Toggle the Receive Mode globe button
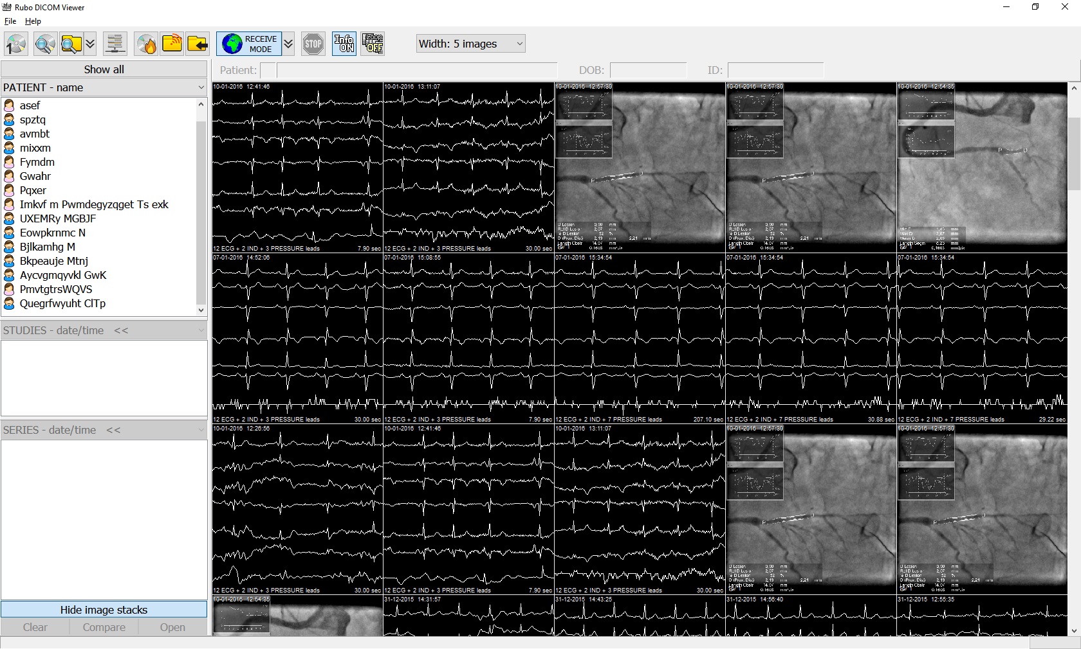The width and height of the screenshot is (1081, 649). pyautogui.click(x=249, y=44)
